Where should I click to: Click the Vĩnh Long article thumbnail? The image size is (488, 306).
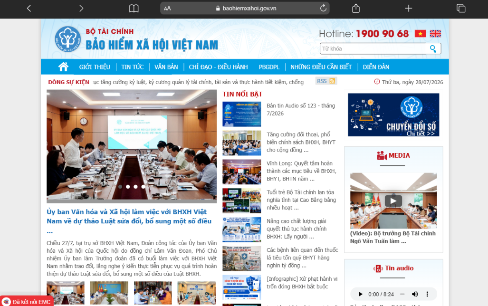pyautogui.click(x=241, y=172)
